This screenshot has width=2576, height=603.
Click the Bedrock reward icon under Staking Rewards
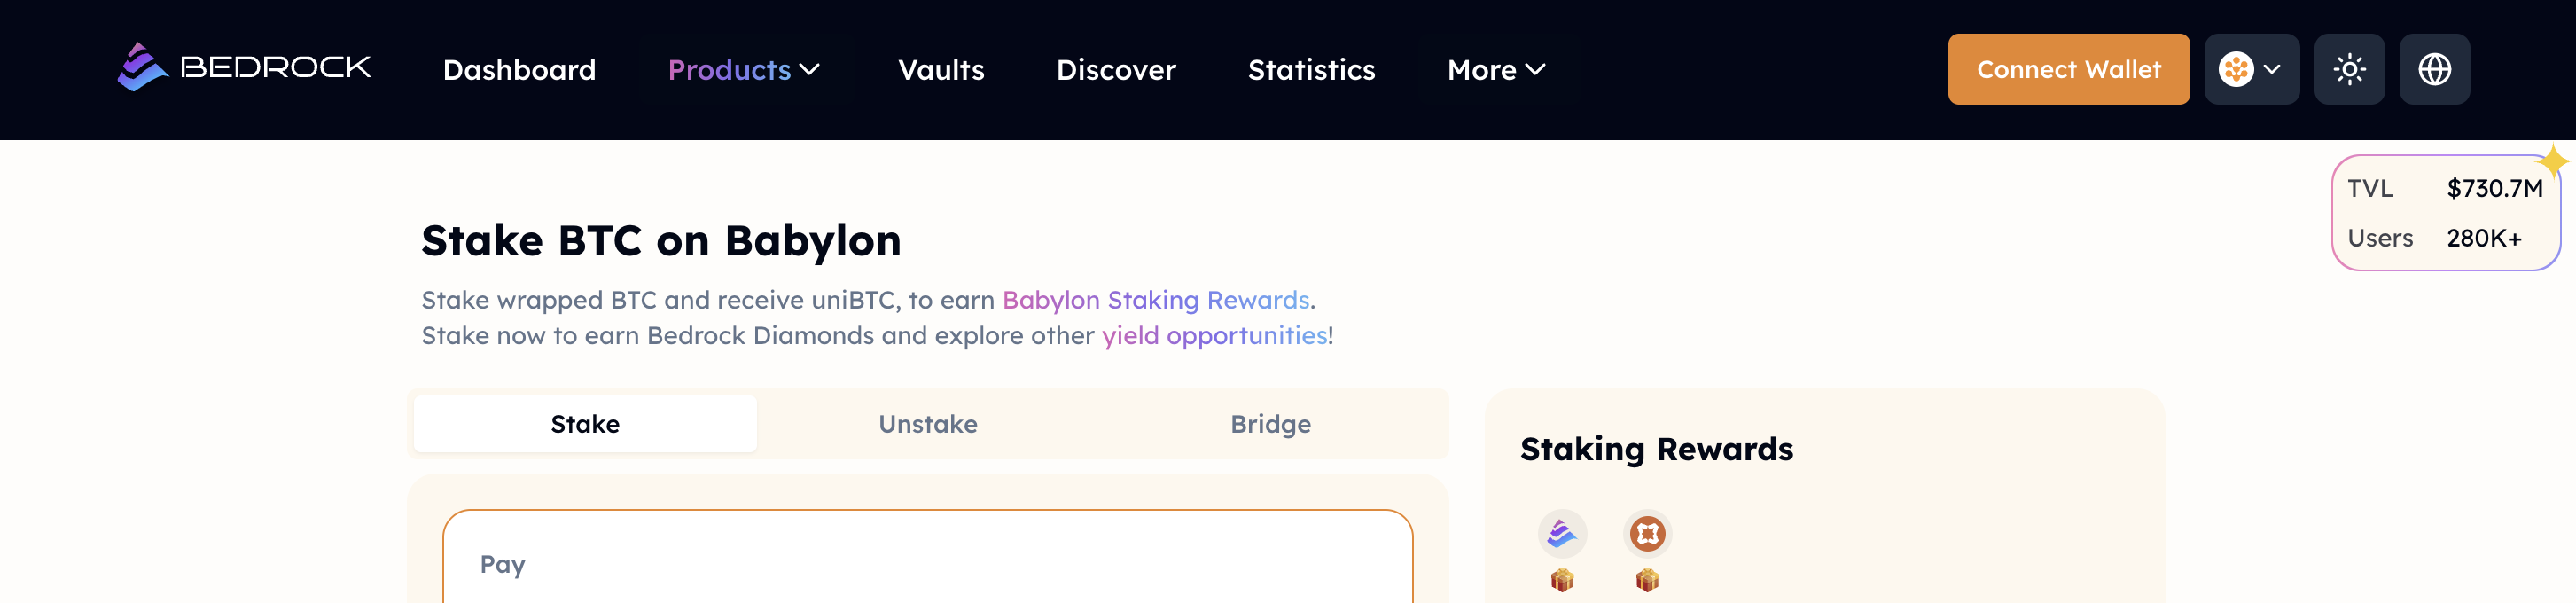tap(1561, 533)
